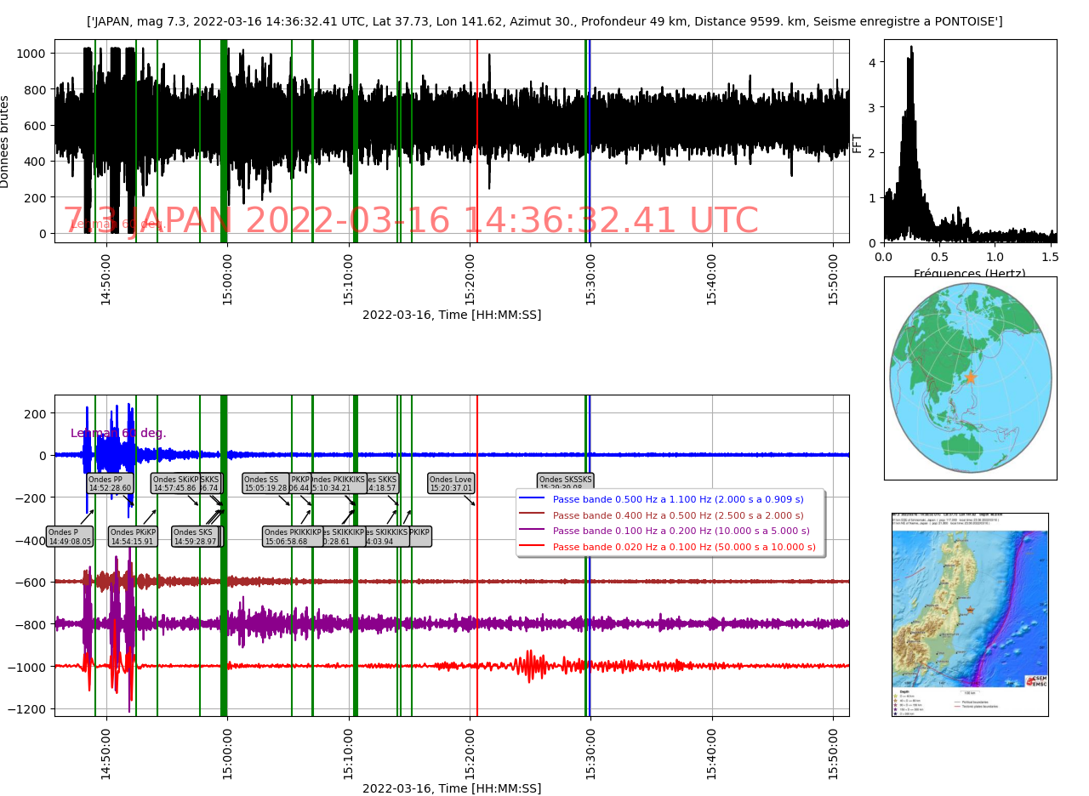Click the epicenter star on Japan map
Screen dimensions: 1089x796
[x=970, y=611]
